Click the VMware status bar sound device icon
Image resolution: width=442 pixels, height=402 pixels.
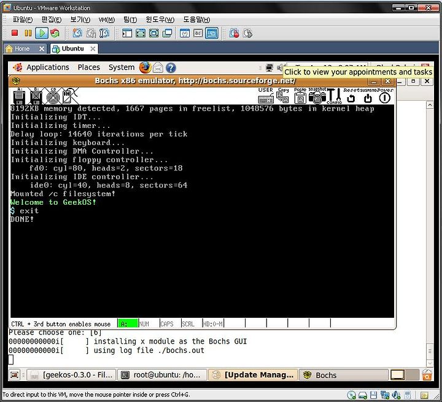click(x=396, y=395)
